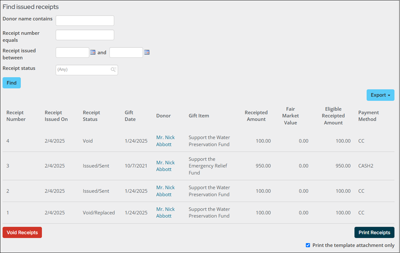Screen dimensions: 400x253
Task: Click receipt number 4 cell
Action: click(8, 141)
